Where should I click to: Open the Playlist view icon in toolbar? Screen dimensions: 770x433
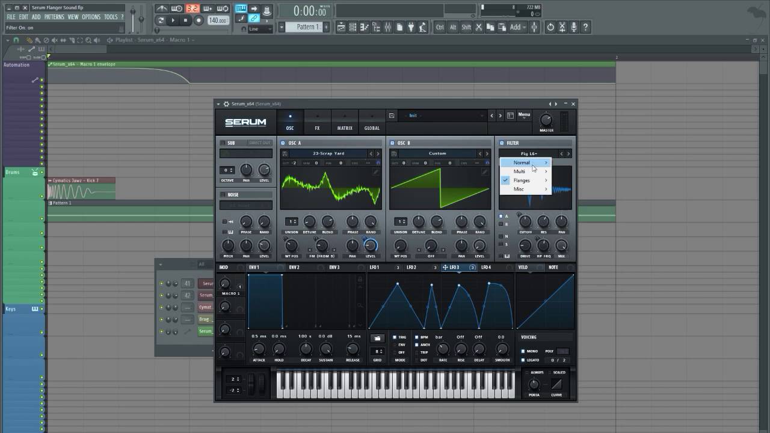coord(341,27)
